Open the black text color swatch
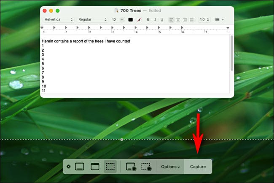 130,20
